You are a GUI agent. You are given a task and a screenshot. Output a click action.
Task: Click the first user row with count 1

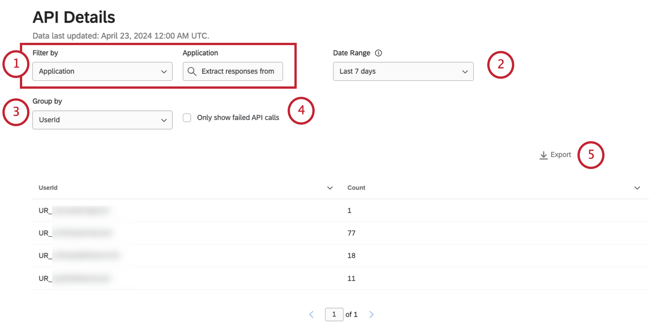191,210
